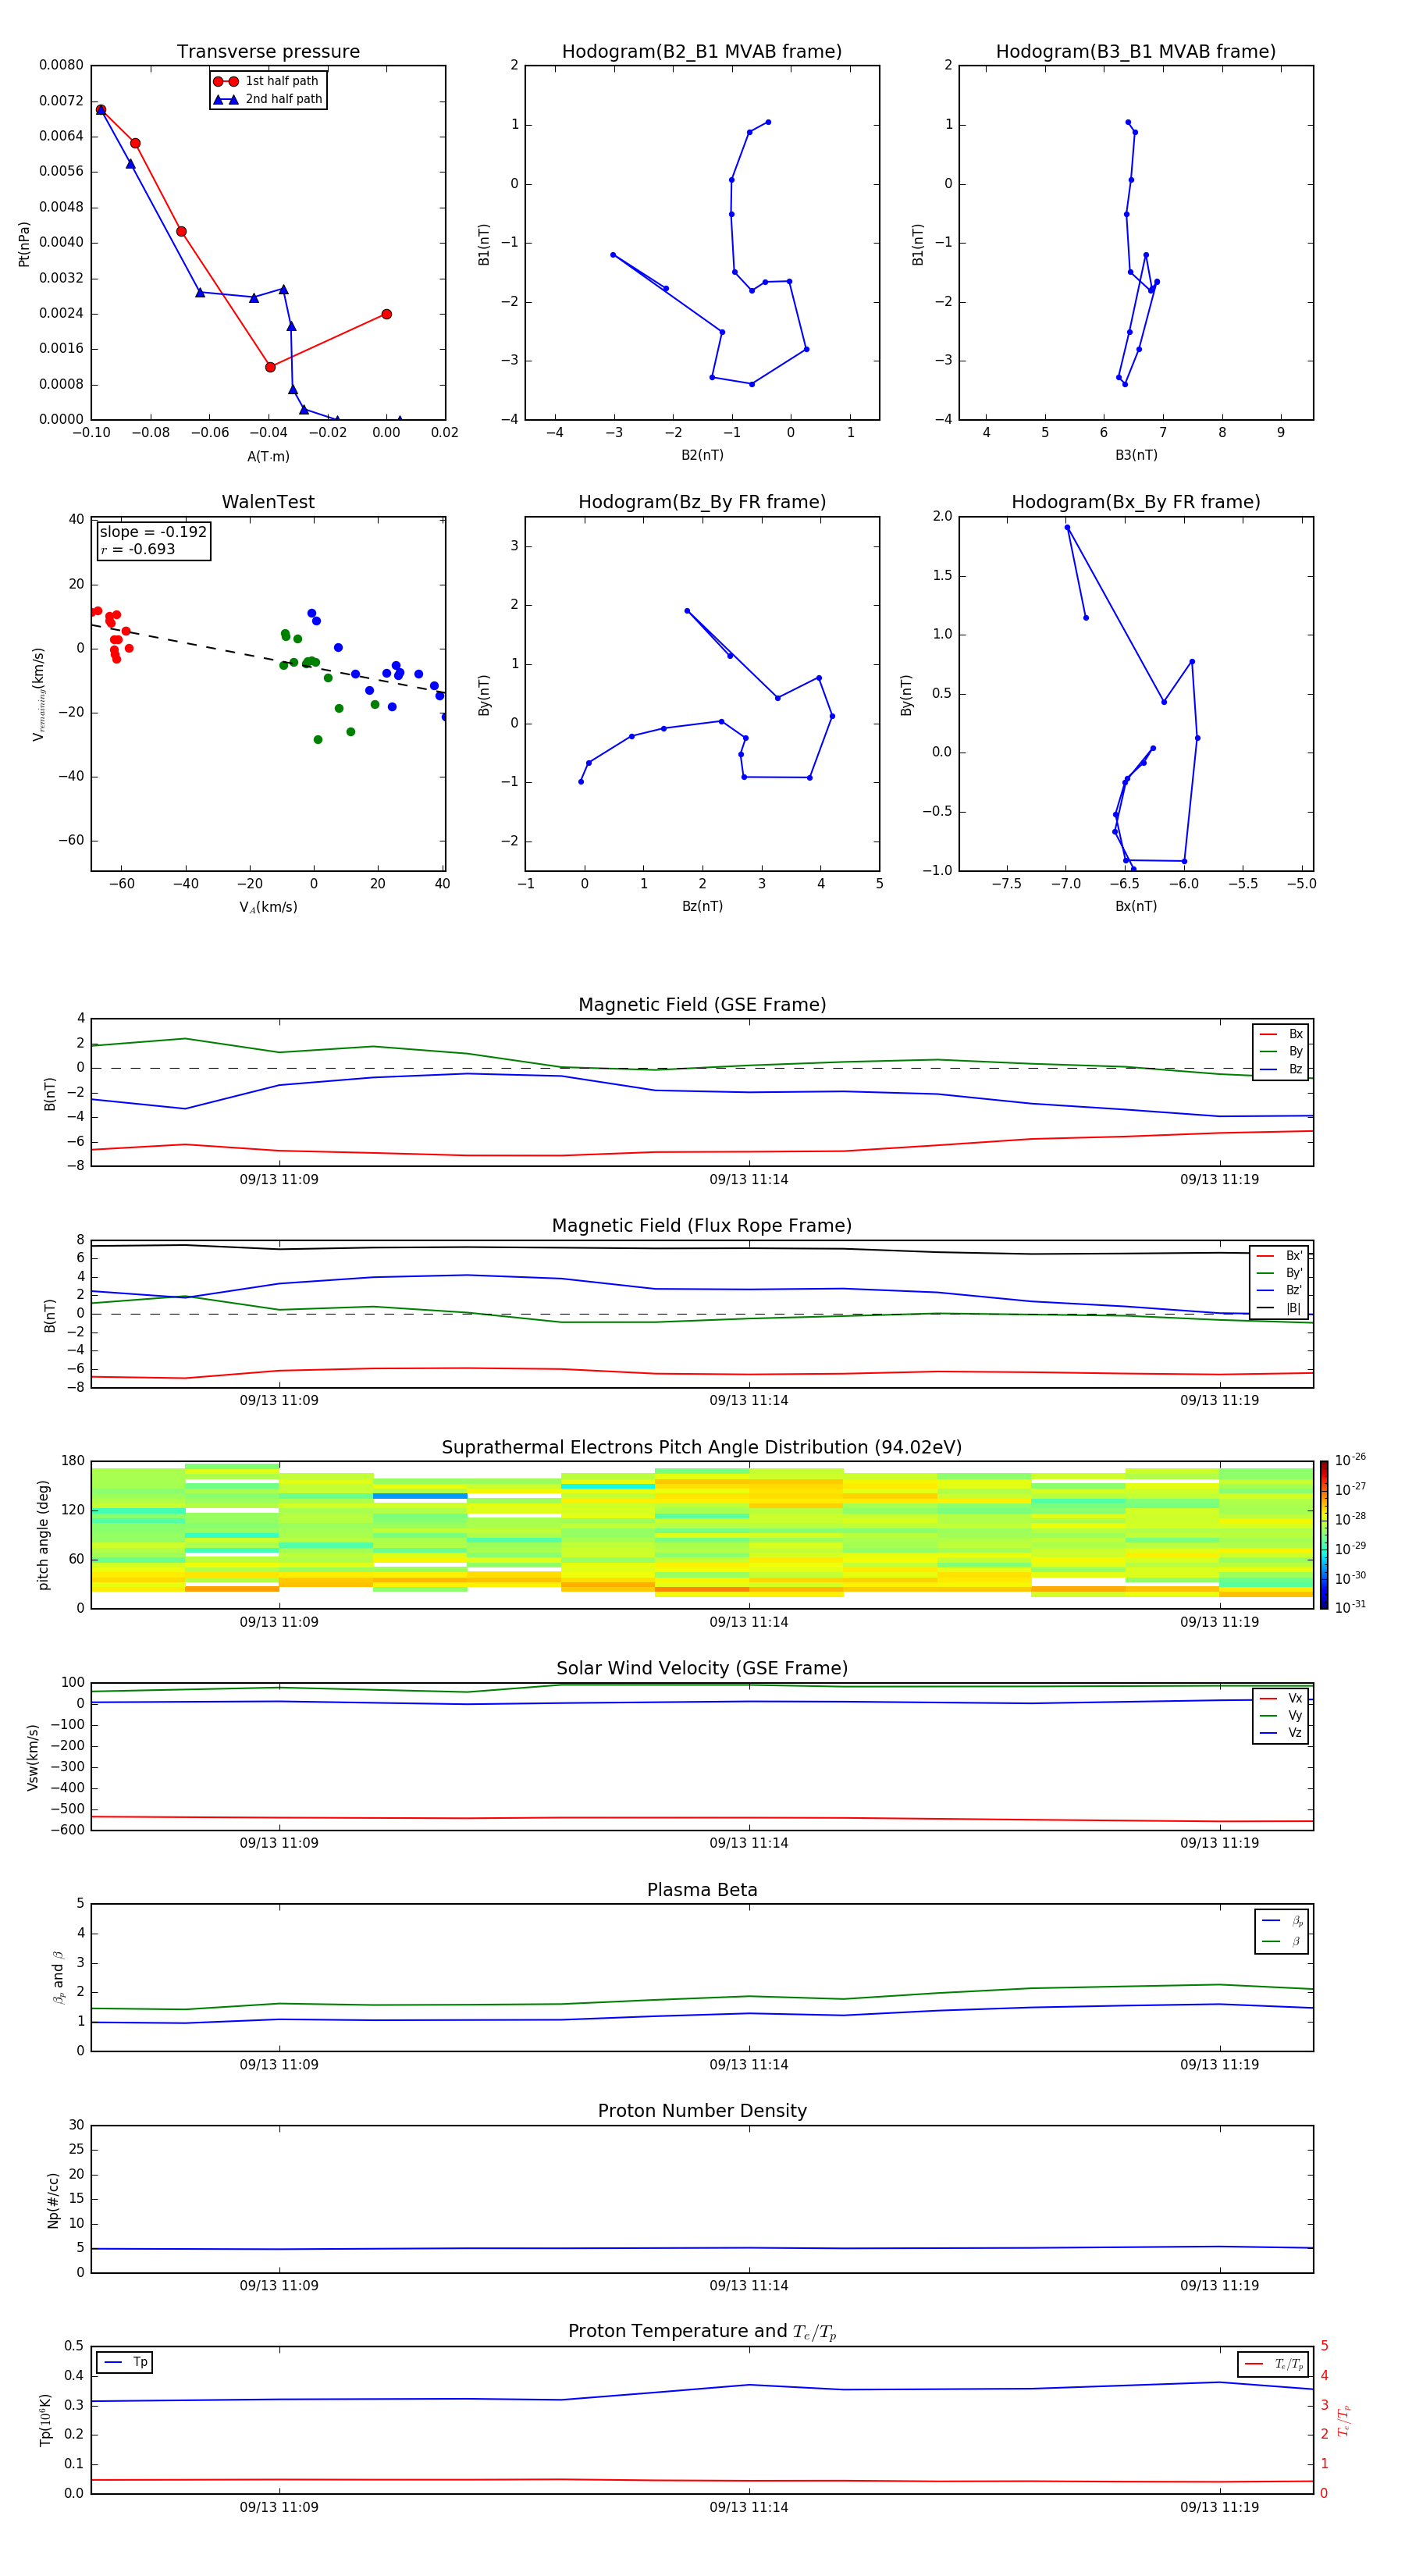Click the 'Proton Number Density' title

point(702,2111)
